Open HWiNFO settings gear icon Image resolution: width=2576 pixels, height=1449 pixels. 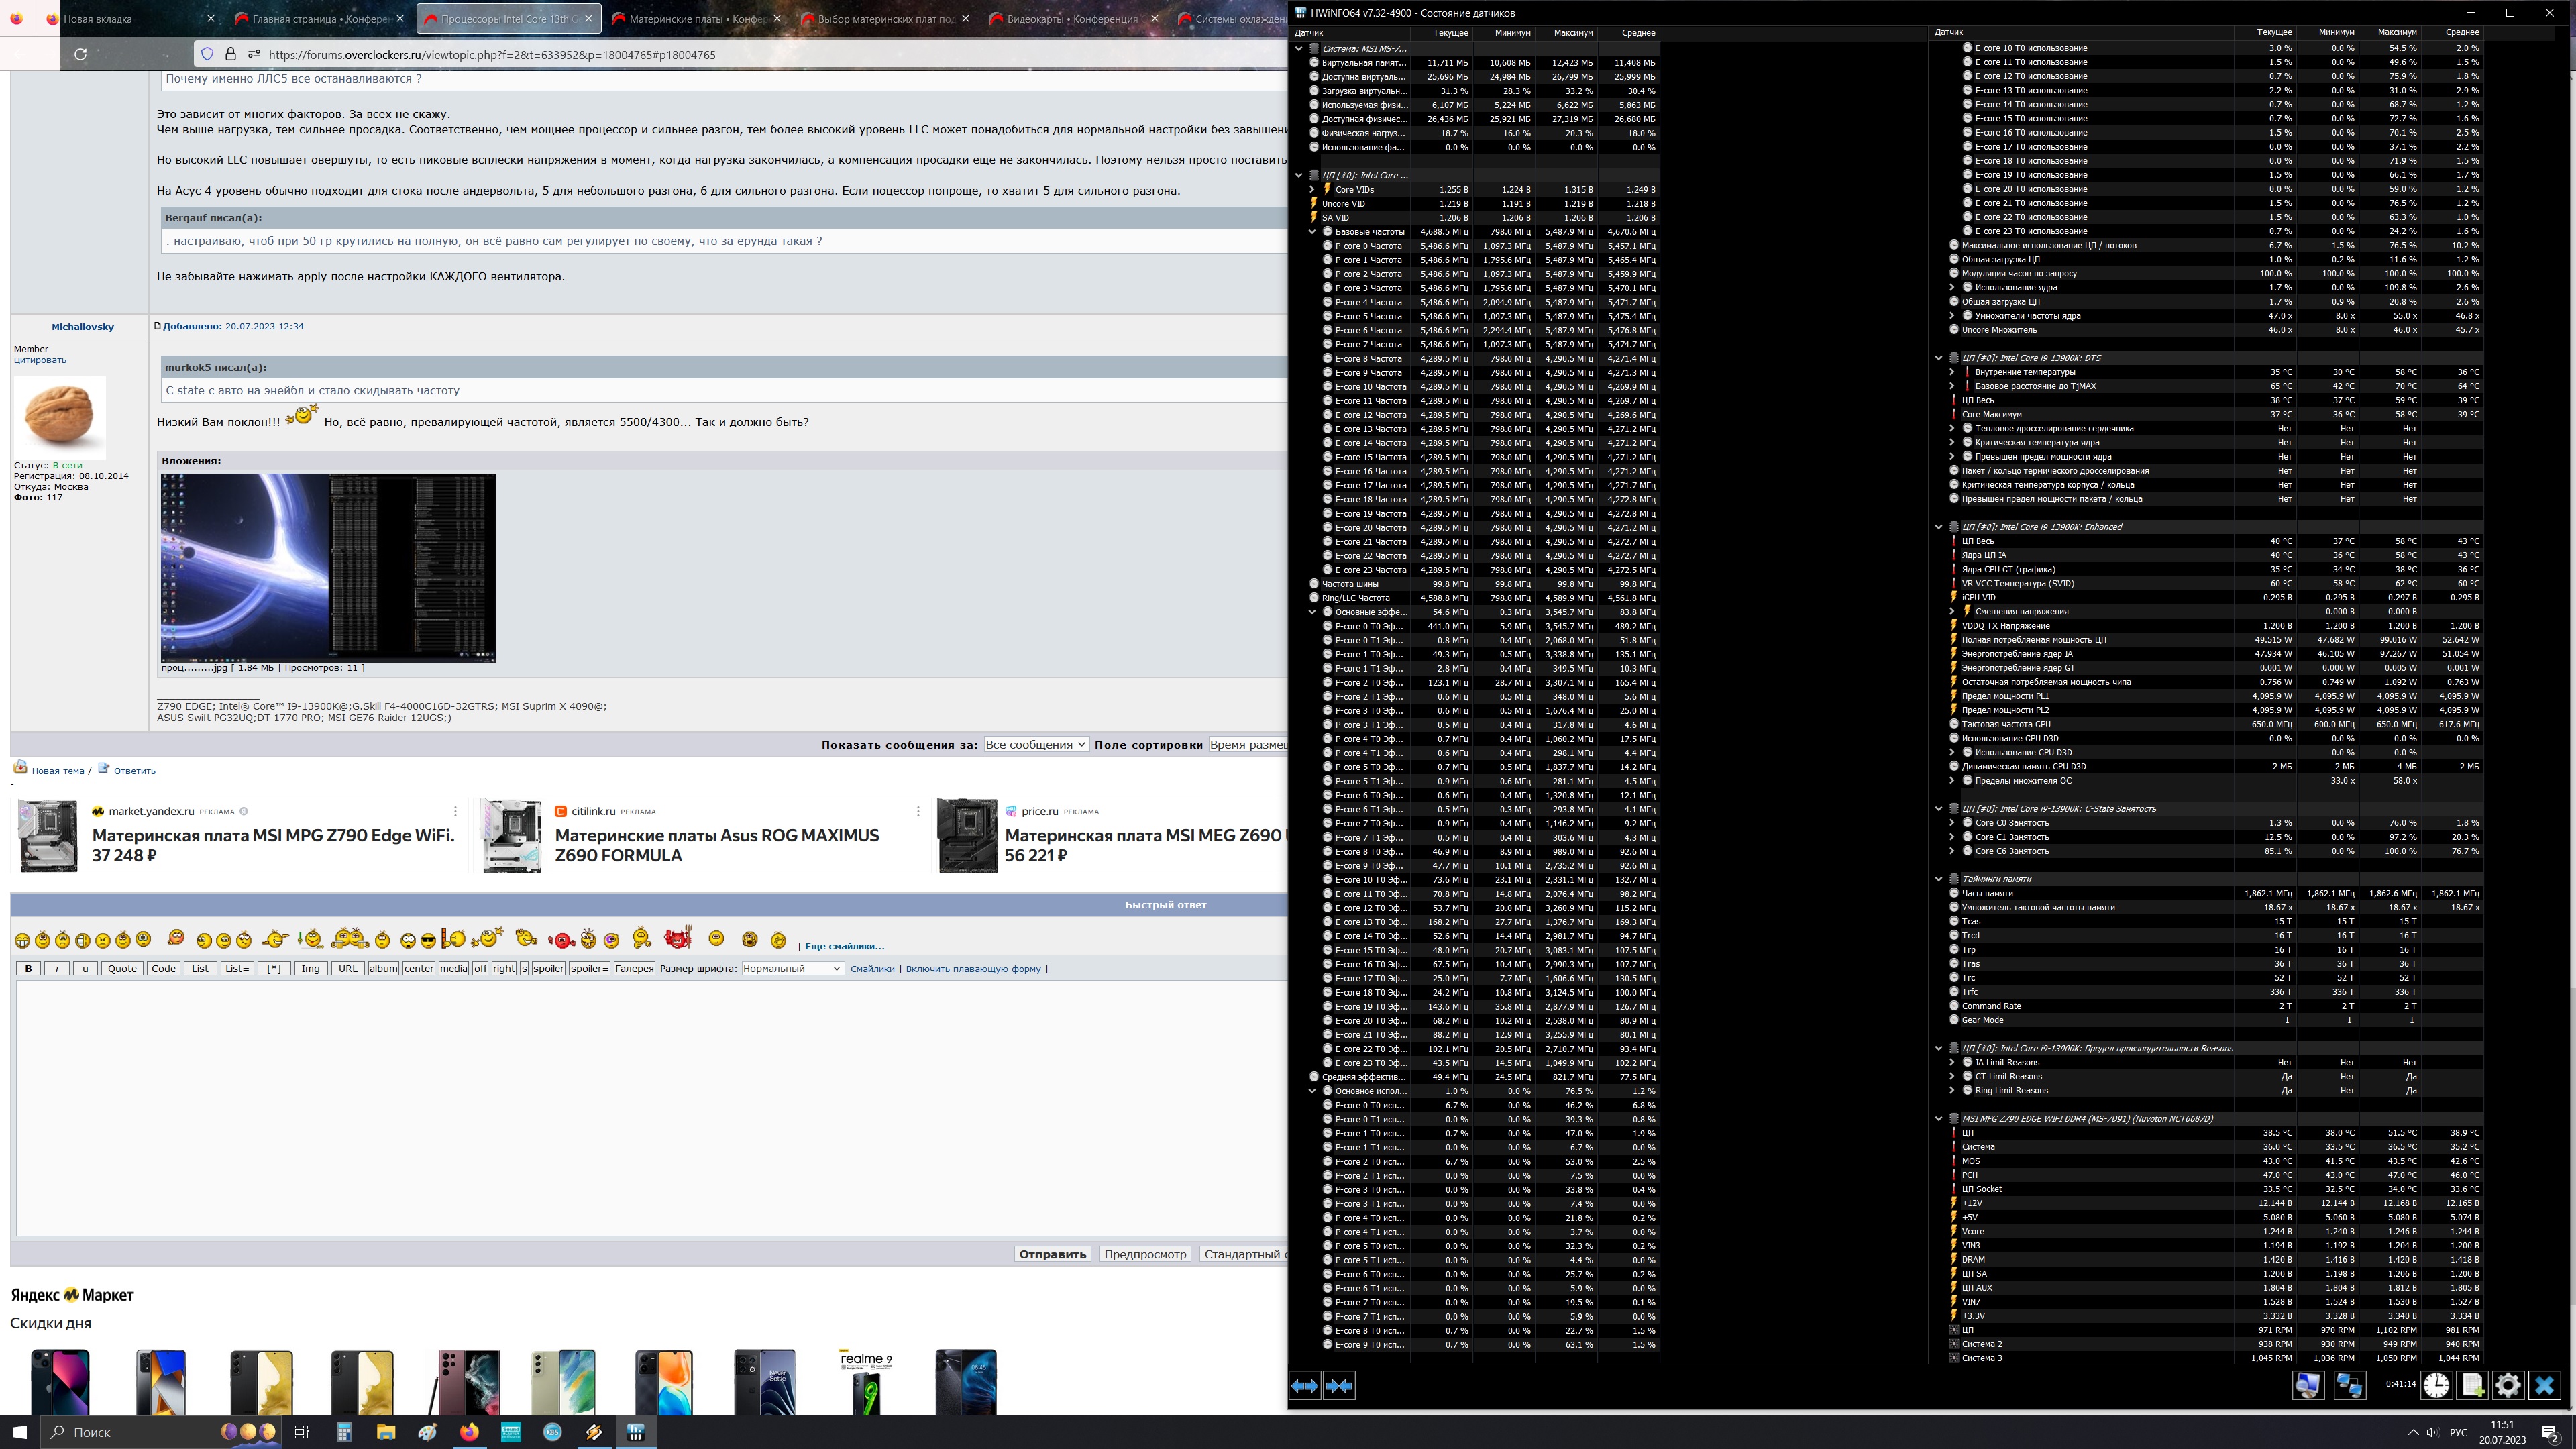tap(2508, 1385)
